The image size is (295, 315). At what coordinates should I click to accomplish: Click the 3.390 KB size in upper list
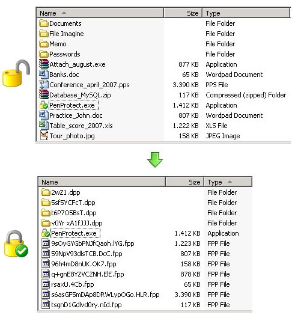pos(186,85)
